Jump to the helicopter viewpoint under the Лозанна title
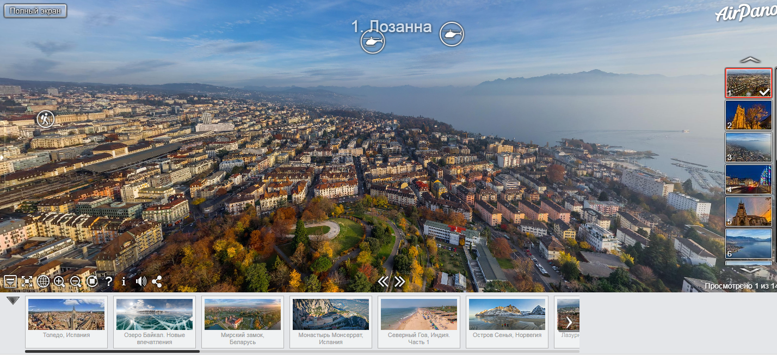The image size is (777, 355). tap(373, 41)
